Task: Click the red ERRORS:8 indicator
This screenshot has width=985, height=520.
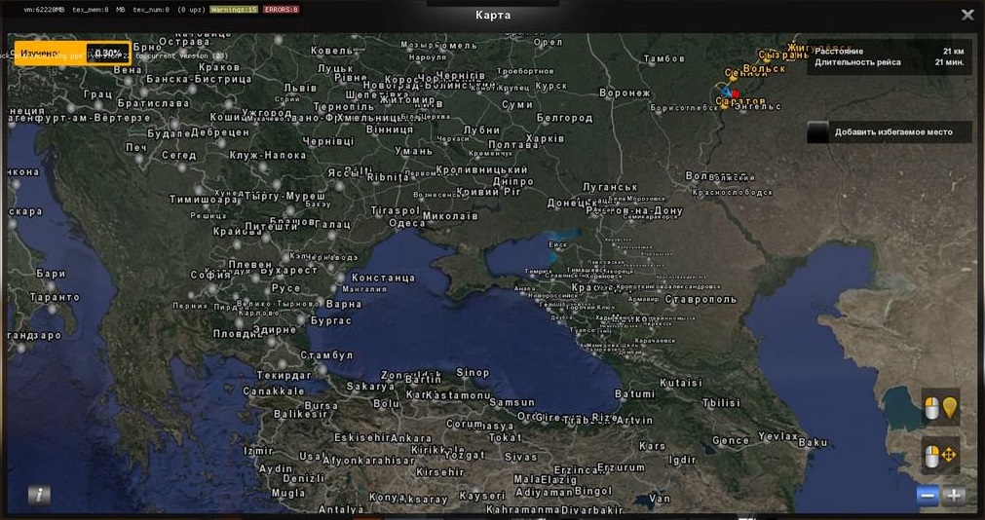Action: click(281, 9)
